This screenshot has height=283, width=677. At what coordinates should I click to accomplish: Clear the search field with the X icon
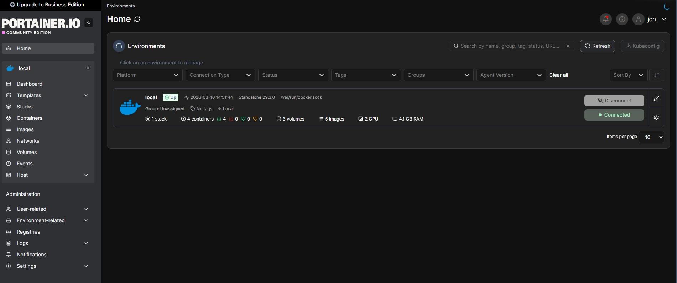[568, 46]
